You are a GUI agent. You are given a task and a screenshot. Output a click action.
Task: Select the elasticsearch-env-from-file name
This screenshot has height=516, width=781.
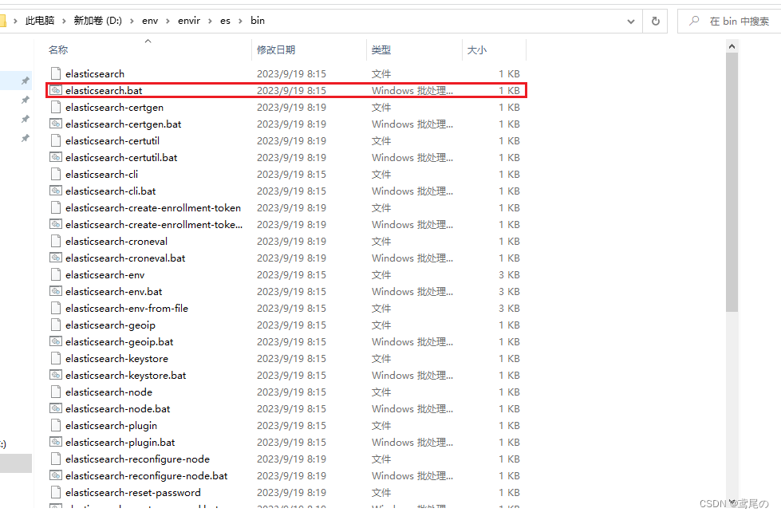[x=127, y=309]
